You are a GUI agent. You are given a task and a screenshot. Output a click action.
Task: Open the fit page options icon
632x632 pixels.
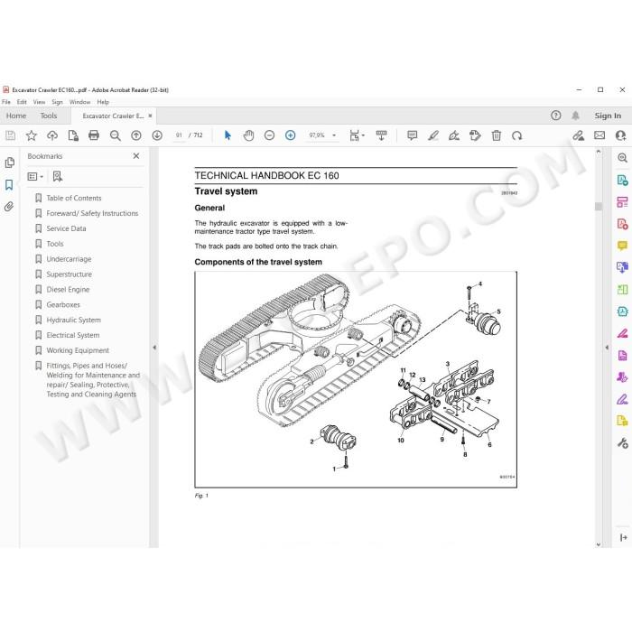point(357,135)
